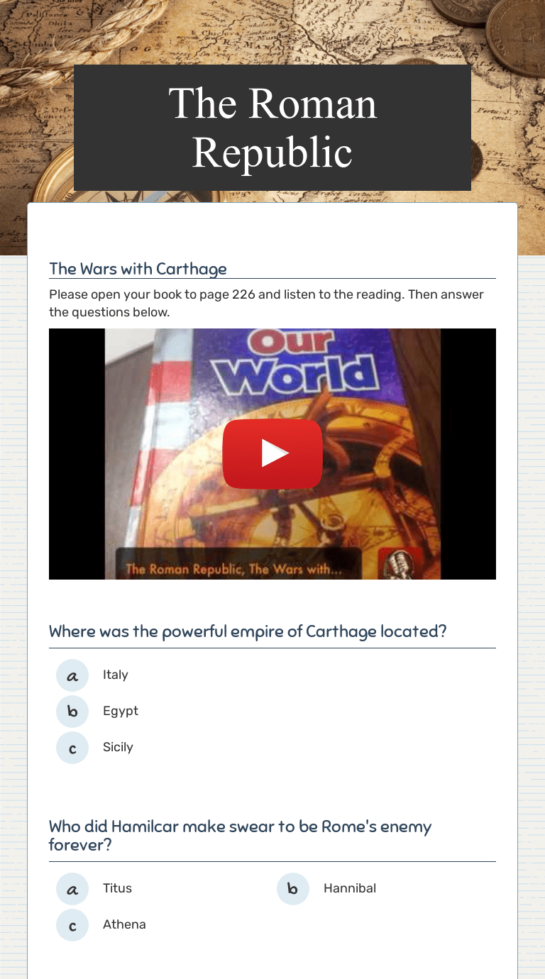Select answer circle b for Egypt

(x=72, y=712)
